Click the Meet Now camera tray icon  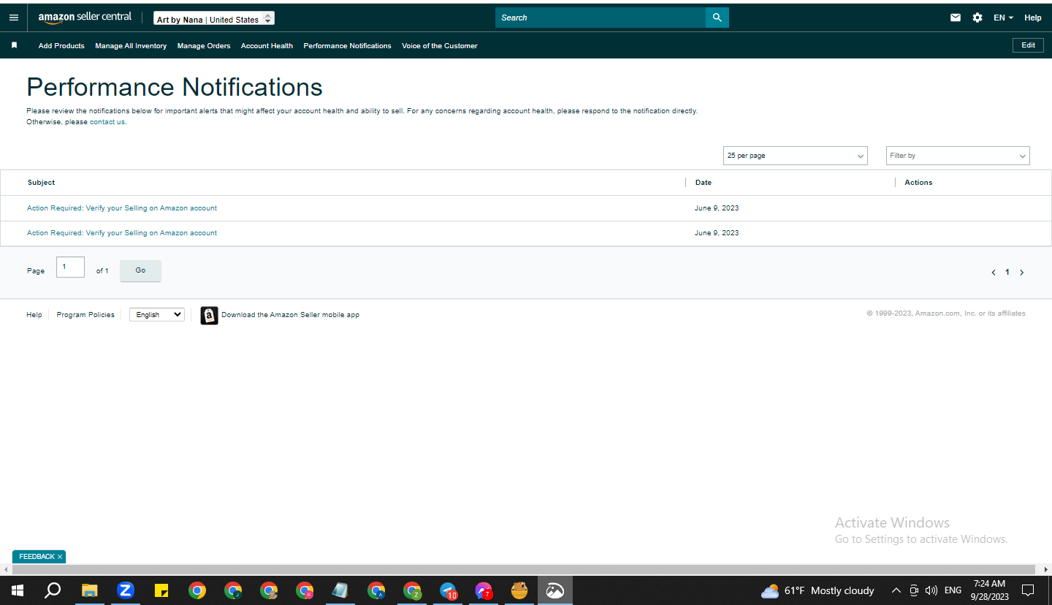[913, 590]
